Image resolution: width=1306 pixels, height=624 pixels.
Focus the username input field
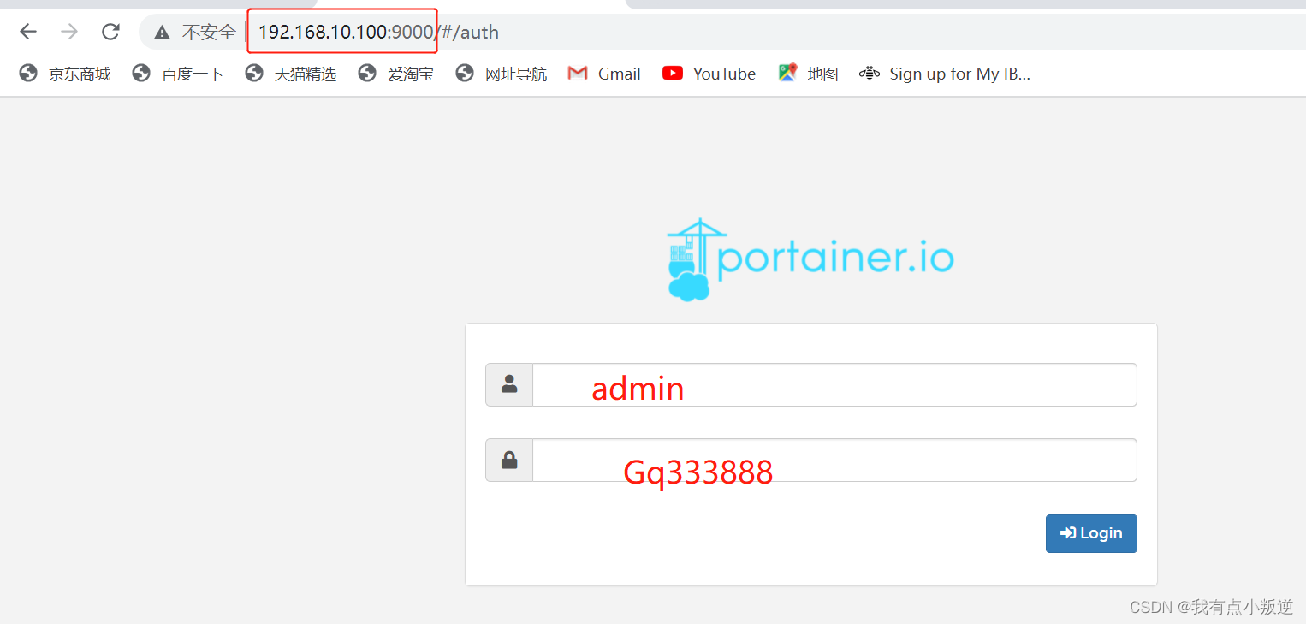pos(834,385)
